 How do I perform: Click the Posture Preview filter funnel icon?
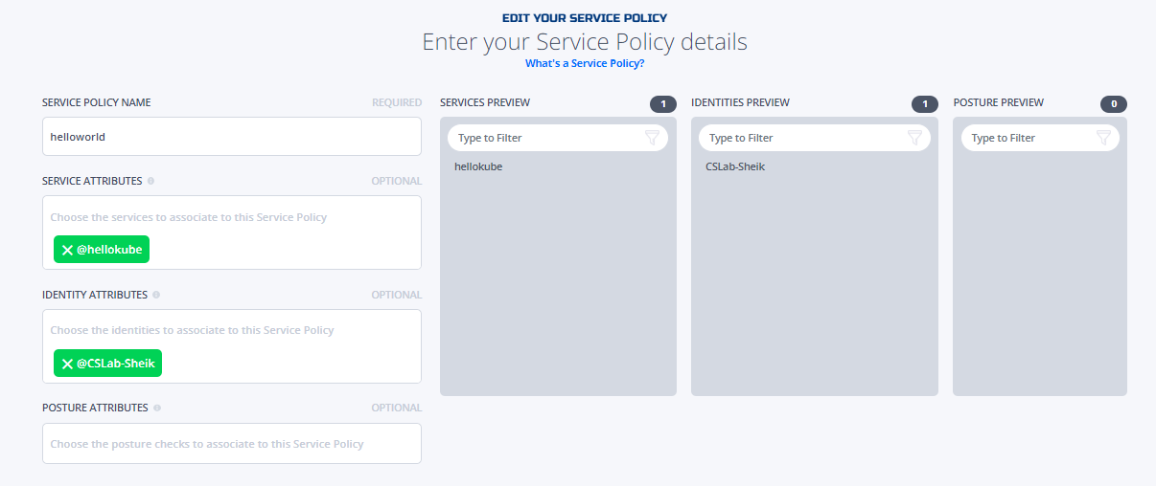point(1104,138)
